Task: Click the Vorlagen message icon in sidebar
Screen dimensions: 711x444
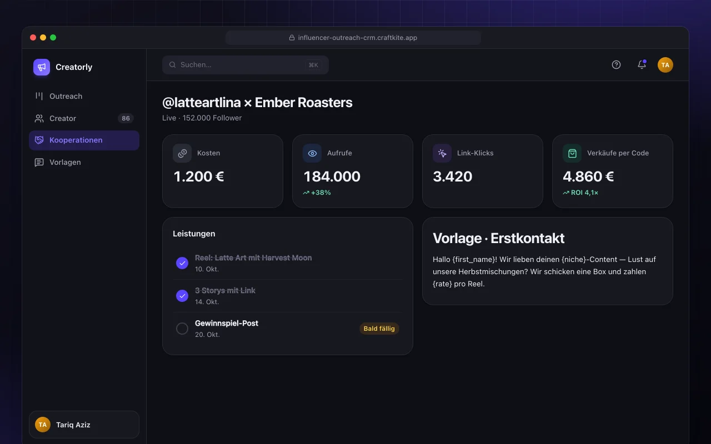Action: 39,163
